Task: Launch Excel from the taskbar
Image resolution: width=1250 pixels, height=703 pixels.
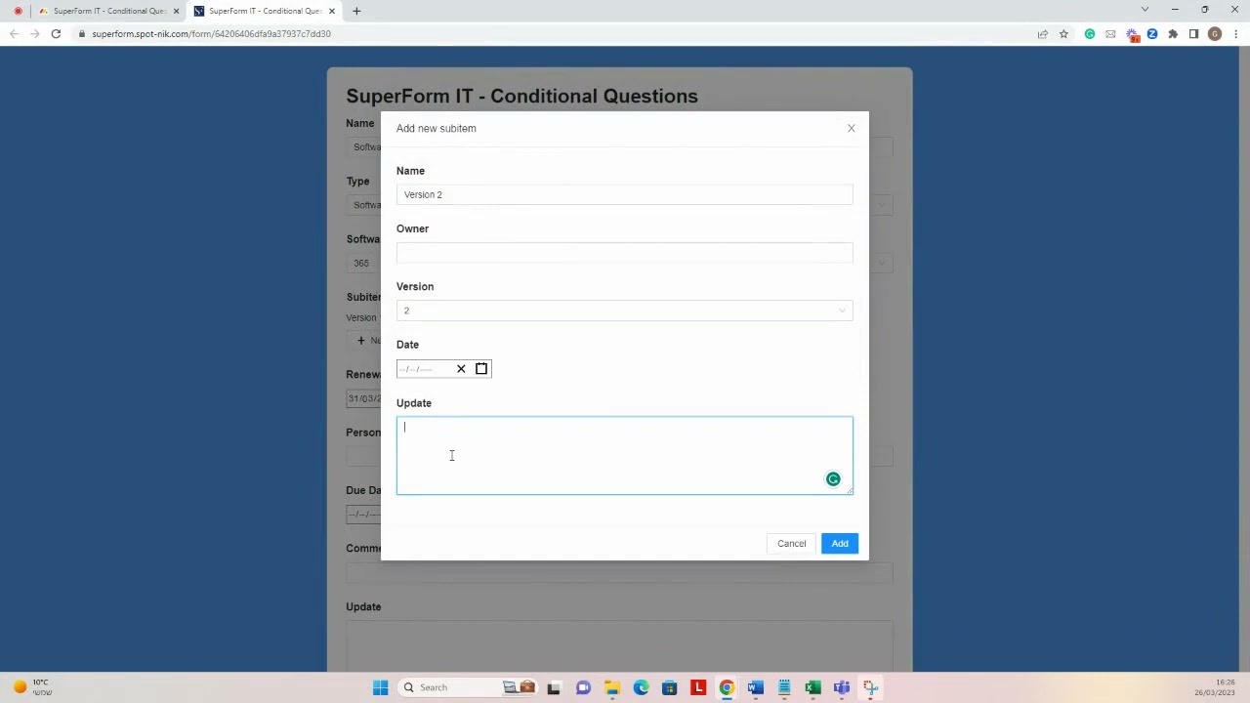Action: click(x=812, y=687)
